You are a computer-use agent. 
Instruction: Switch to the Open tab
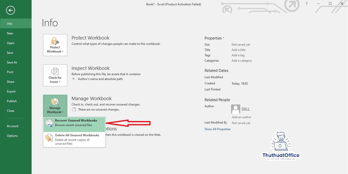pos(16,43)
